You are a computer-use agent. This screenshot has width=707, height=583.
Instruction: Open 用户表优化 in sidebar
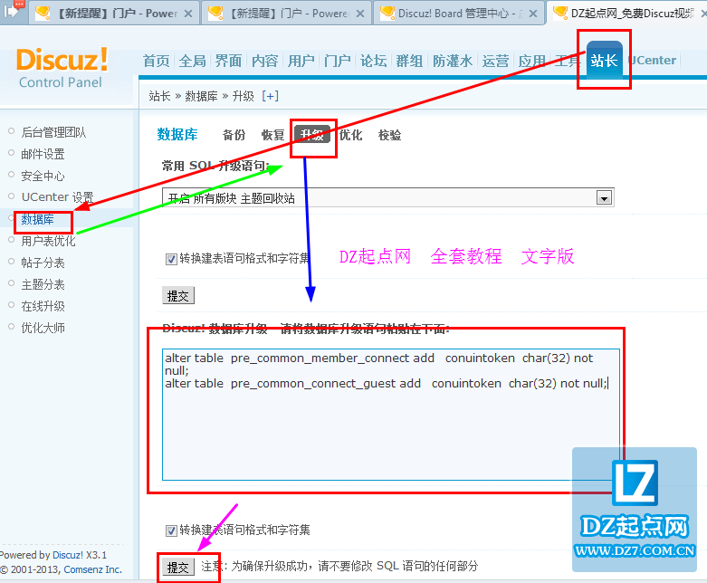(48, 241)
